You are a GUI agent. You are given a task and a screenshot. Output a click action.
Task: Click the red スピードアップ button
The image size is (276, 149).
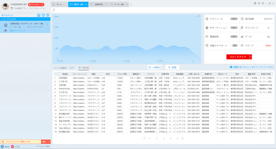(x=238, y=57)
